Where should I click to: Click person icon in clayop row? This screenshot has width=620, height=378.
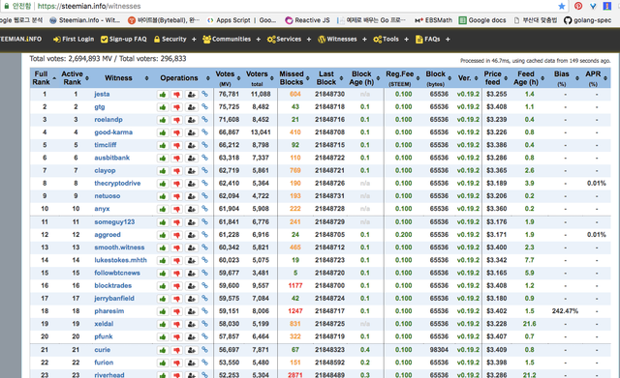click(x=192, y=171)
